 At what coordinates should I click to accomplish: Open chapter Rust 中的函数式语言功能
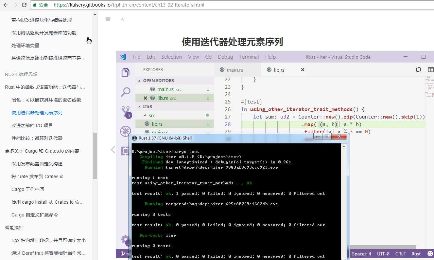[45, 87]
